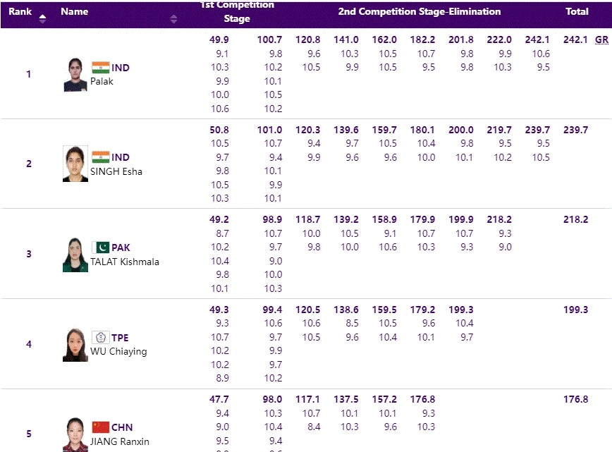Click WU Chiaying's athlete photo thumbnail
This screenshot has width=612, height=452.
click(x=74, y=346)
